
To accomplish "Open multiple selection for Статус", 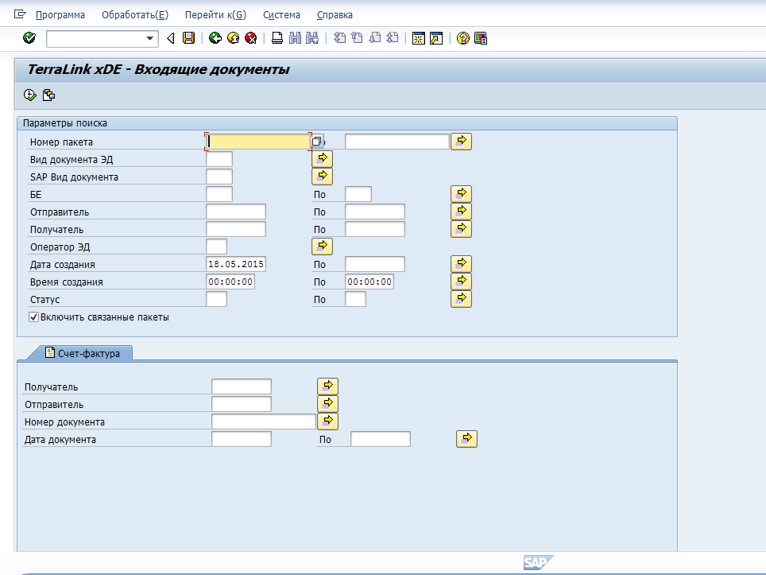I will point(461,299).
